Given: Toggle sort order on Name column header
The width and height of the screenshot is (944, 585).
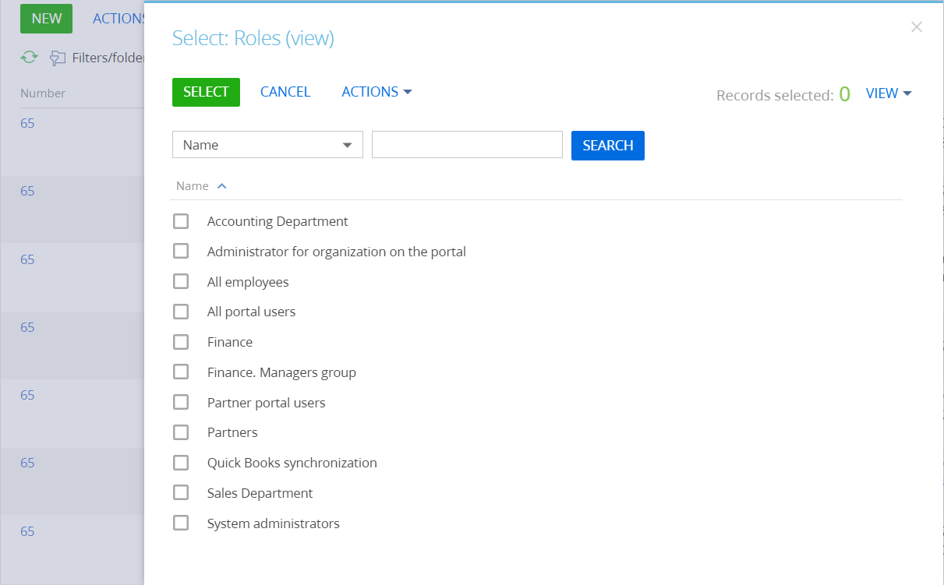Looking at the screenshot, I should [201, 186].
